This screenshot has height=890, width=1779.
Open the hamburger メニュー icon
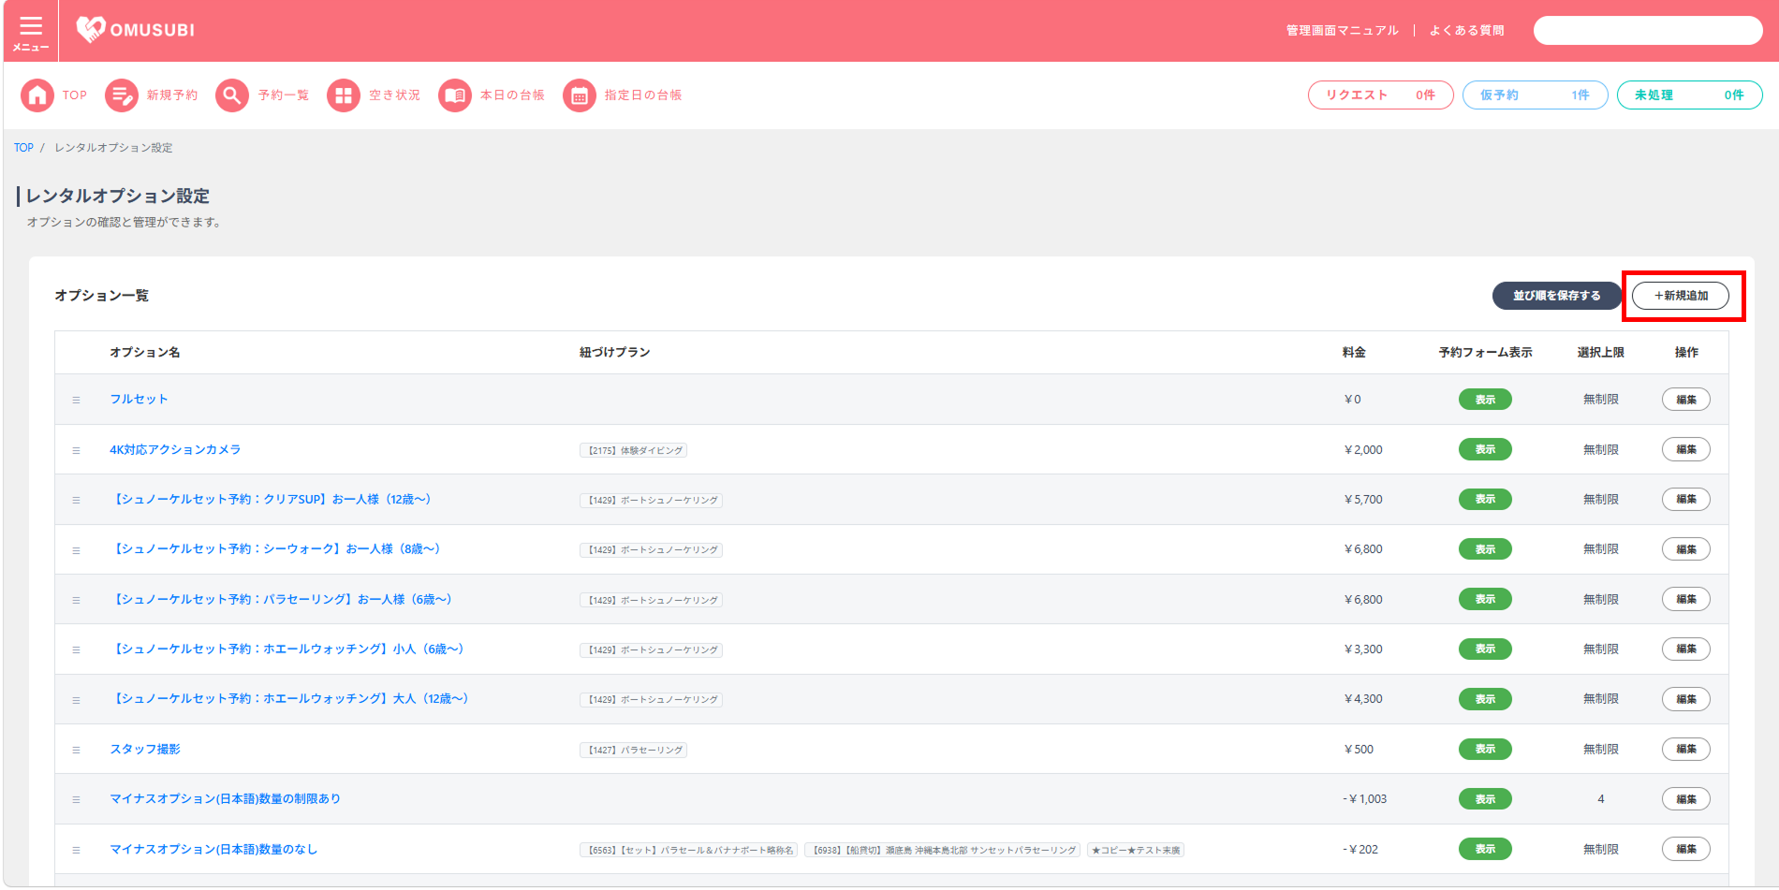pos(31,31)
